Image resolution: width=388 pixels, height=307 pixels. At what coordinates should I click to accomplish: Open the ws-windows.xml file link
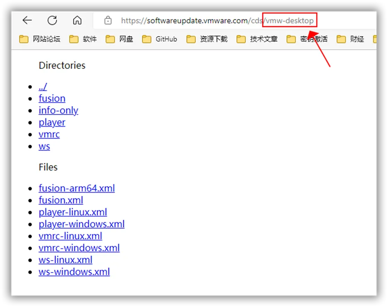click(x=74, y=272)
